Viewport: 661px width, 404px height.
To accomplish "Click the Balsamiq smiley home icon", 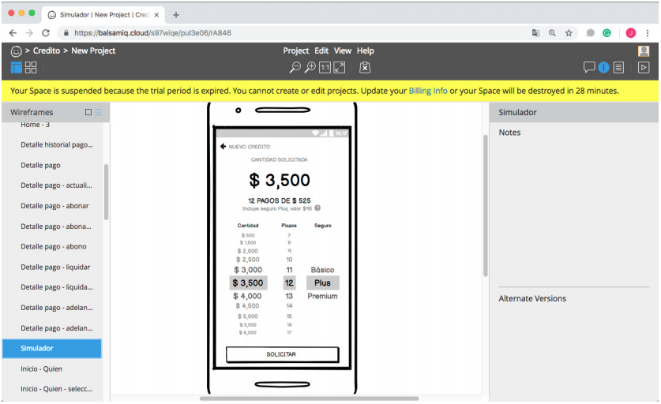I will [x=16, y=51].
